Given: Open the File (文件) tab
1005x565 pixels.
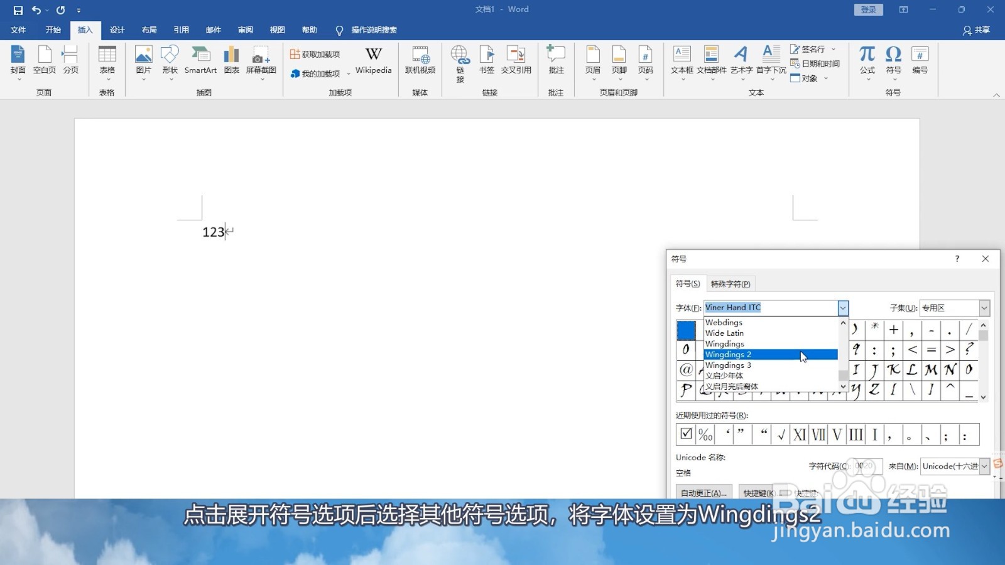Looking at the screenshot, I should (18, 30).
